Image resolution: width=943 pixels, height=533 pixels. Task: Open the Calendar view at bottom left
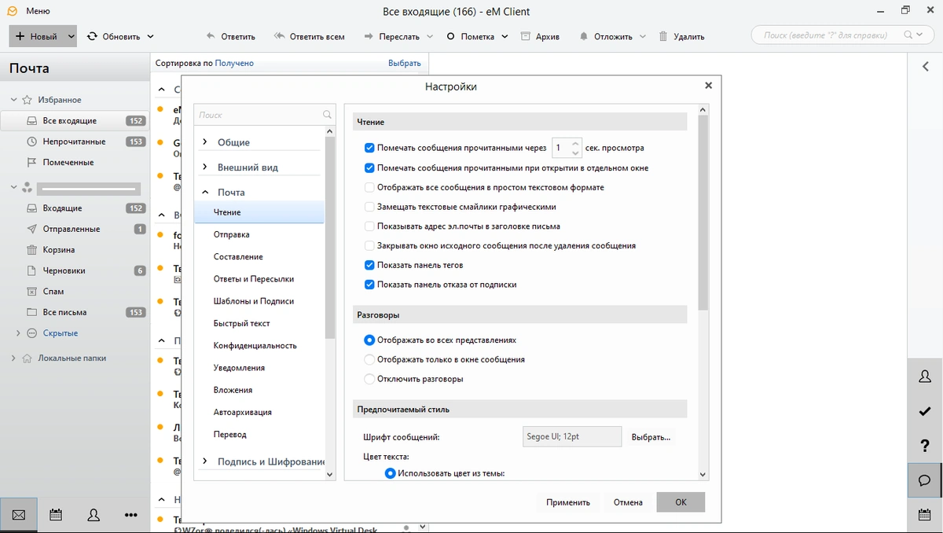coord(56,515)
